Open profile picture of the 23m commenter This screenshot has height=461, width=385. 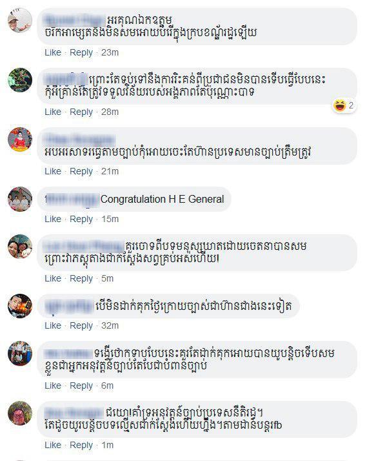coord(20,20)
